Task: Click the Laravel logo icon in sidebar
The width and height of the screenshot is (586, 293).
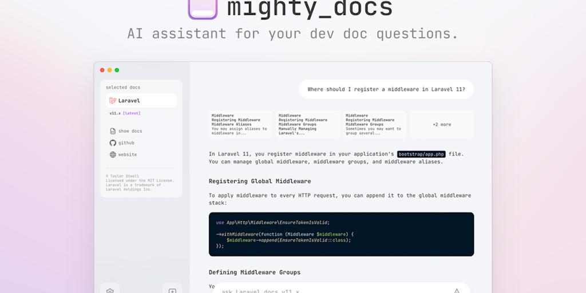Action: [x=113, y=101]
